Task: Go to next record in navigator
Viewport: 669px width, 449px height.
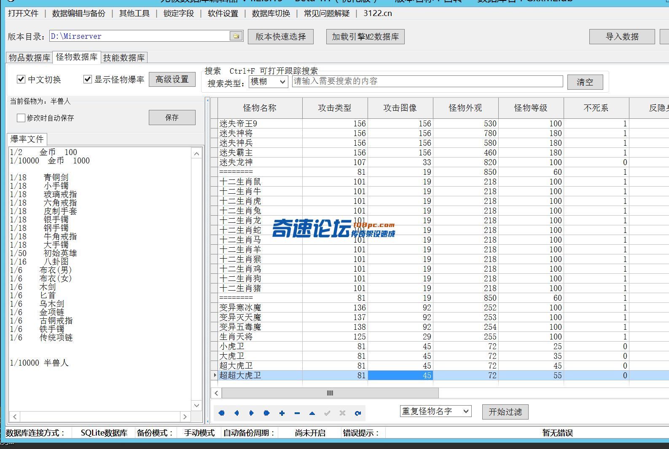Action: point(252,413)
